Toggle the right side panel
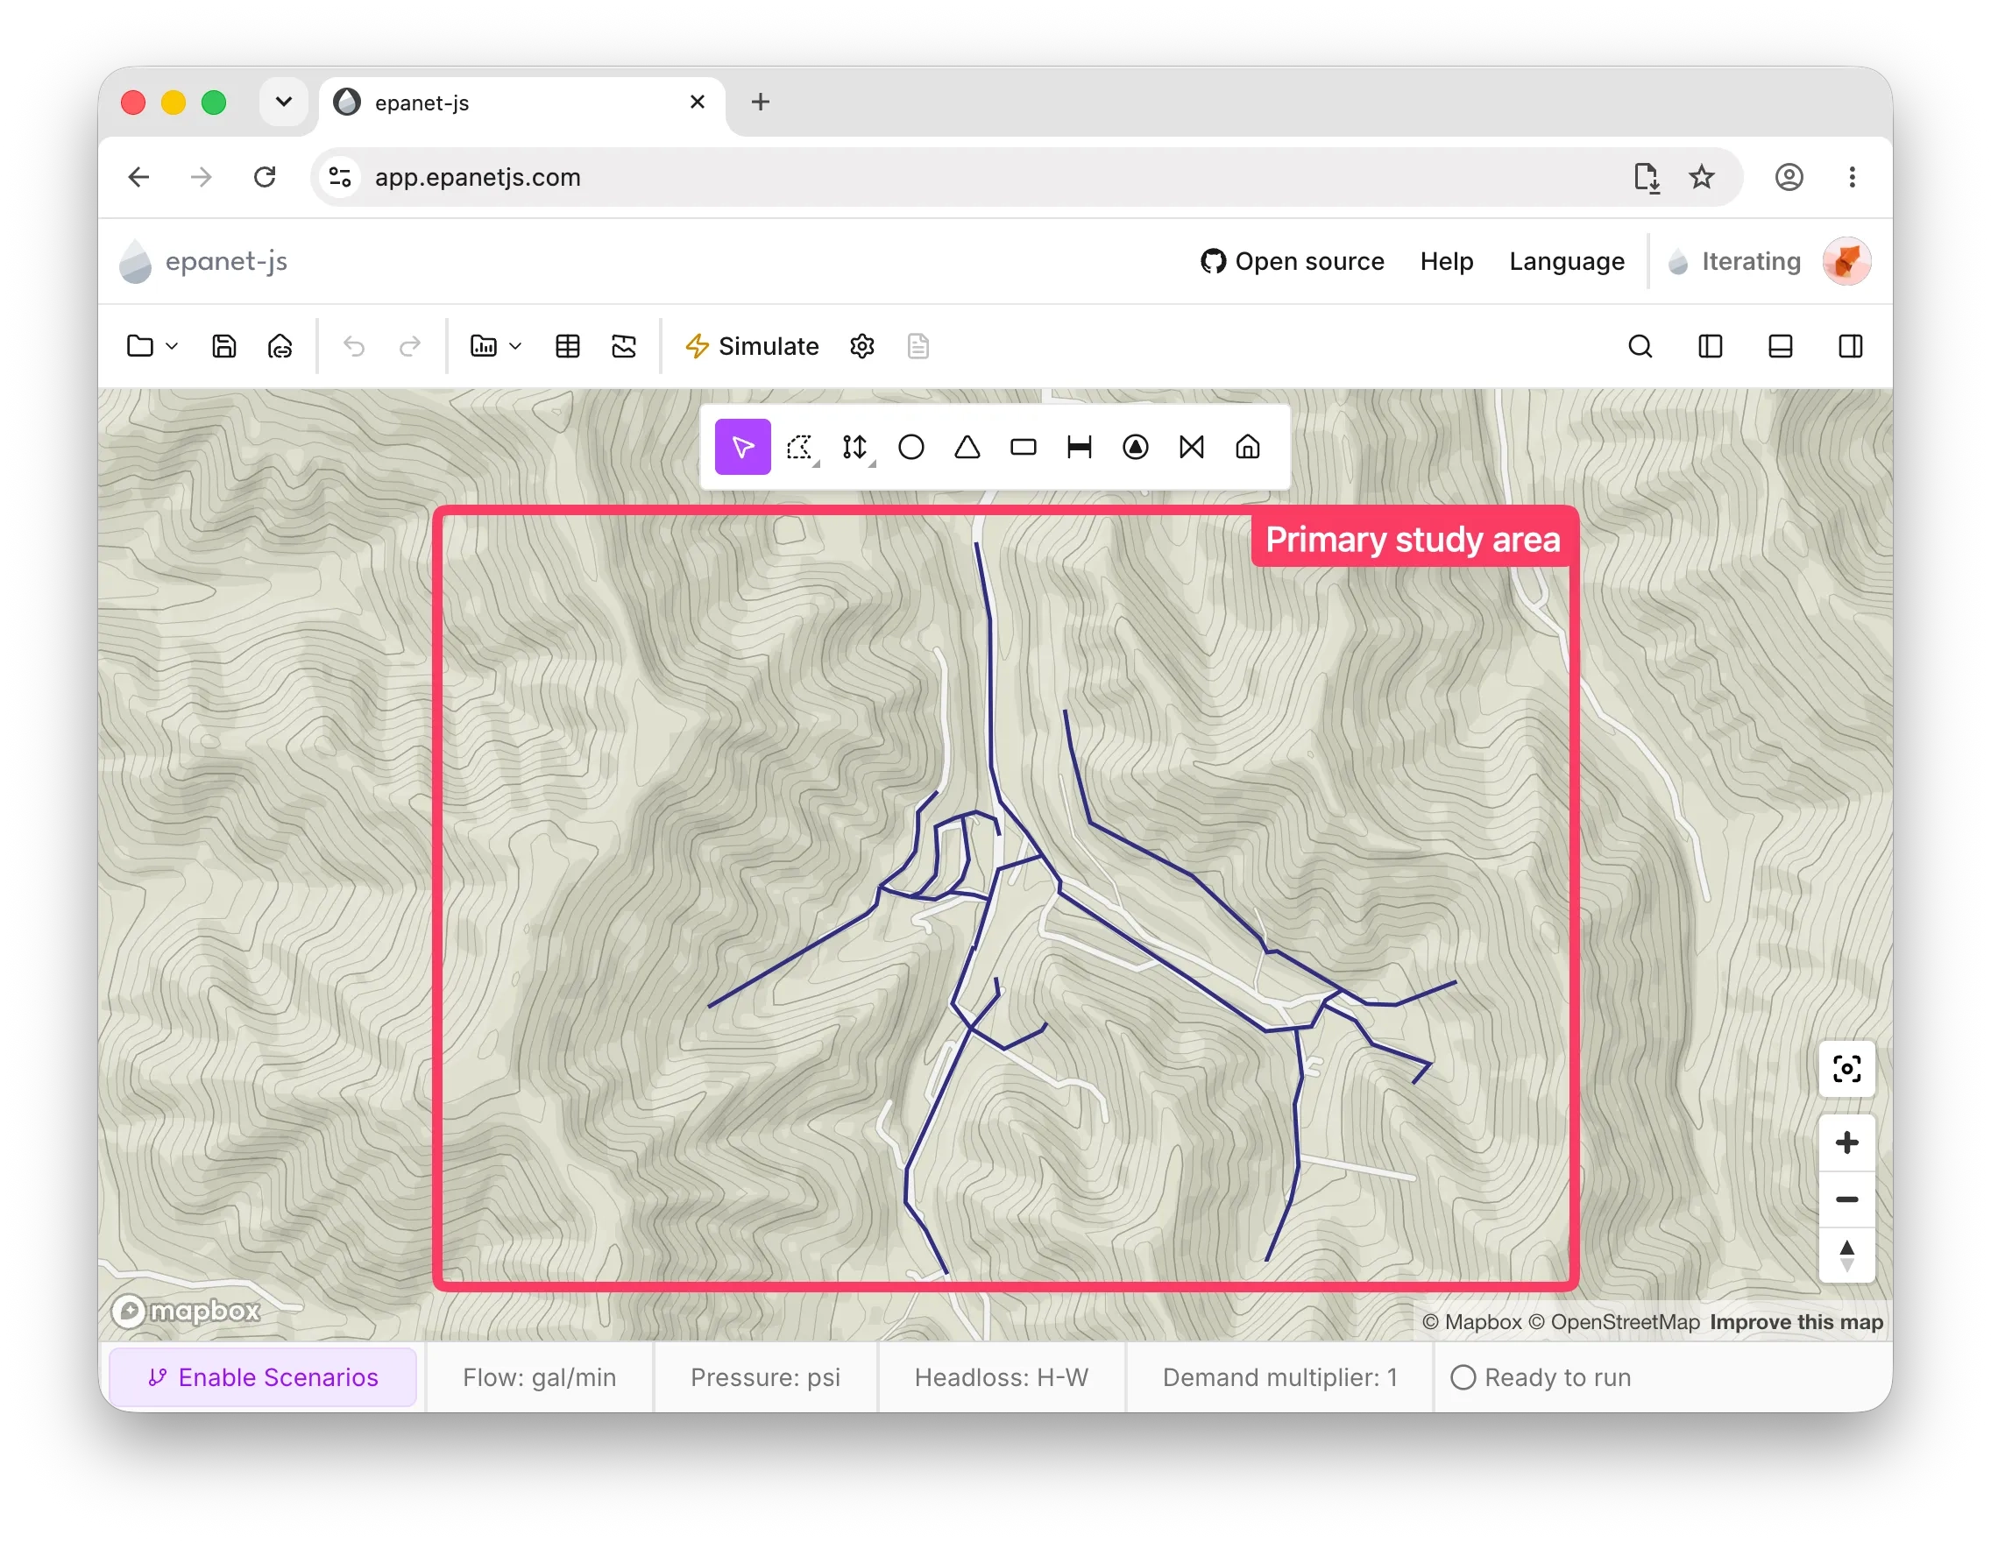 click(x=1851, y=346)
